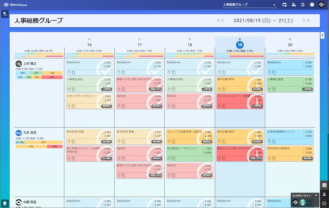Click repeat icon on Monday 人事届出承認 card
Screen dimensions: 329x208
coord(69,89)
